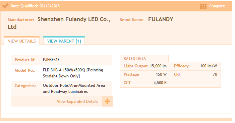Select the VIEW DETAILS tab
Viewport: 235px width, 123px height.
pos(22,41)
